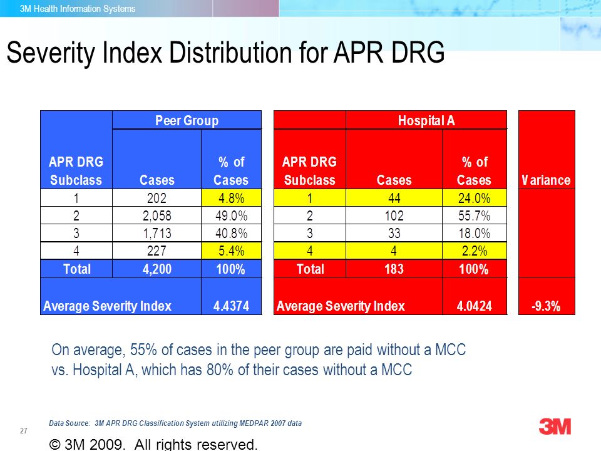Screen dimensions: 601x451
Task: Click the Data Source MEDPAR 2007 footnote
Action: point(175,423)
